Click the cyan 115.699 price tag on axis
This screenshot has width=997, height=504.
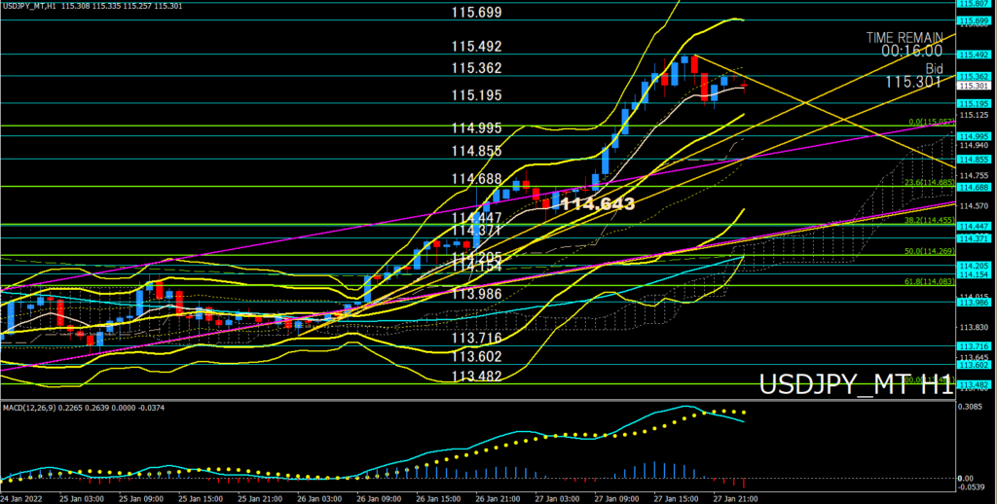[974, 21]
